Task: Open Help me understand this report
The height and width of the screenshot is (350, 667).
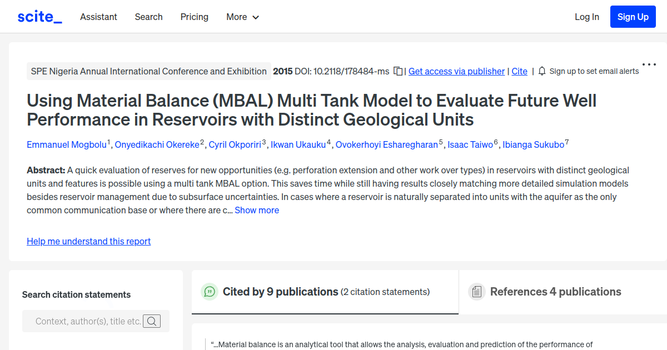Action: pos(88,241)
